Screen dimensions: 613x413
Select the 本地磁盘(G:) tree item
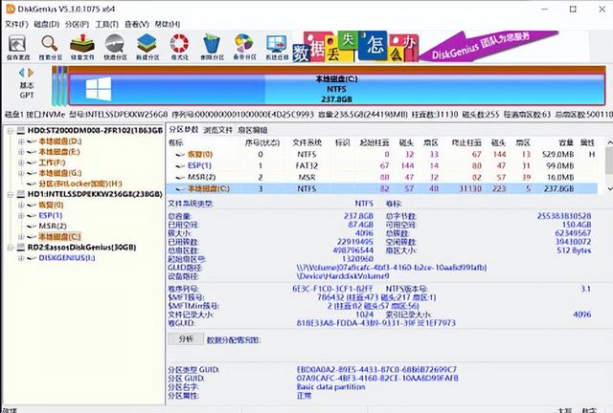point(60,173)
